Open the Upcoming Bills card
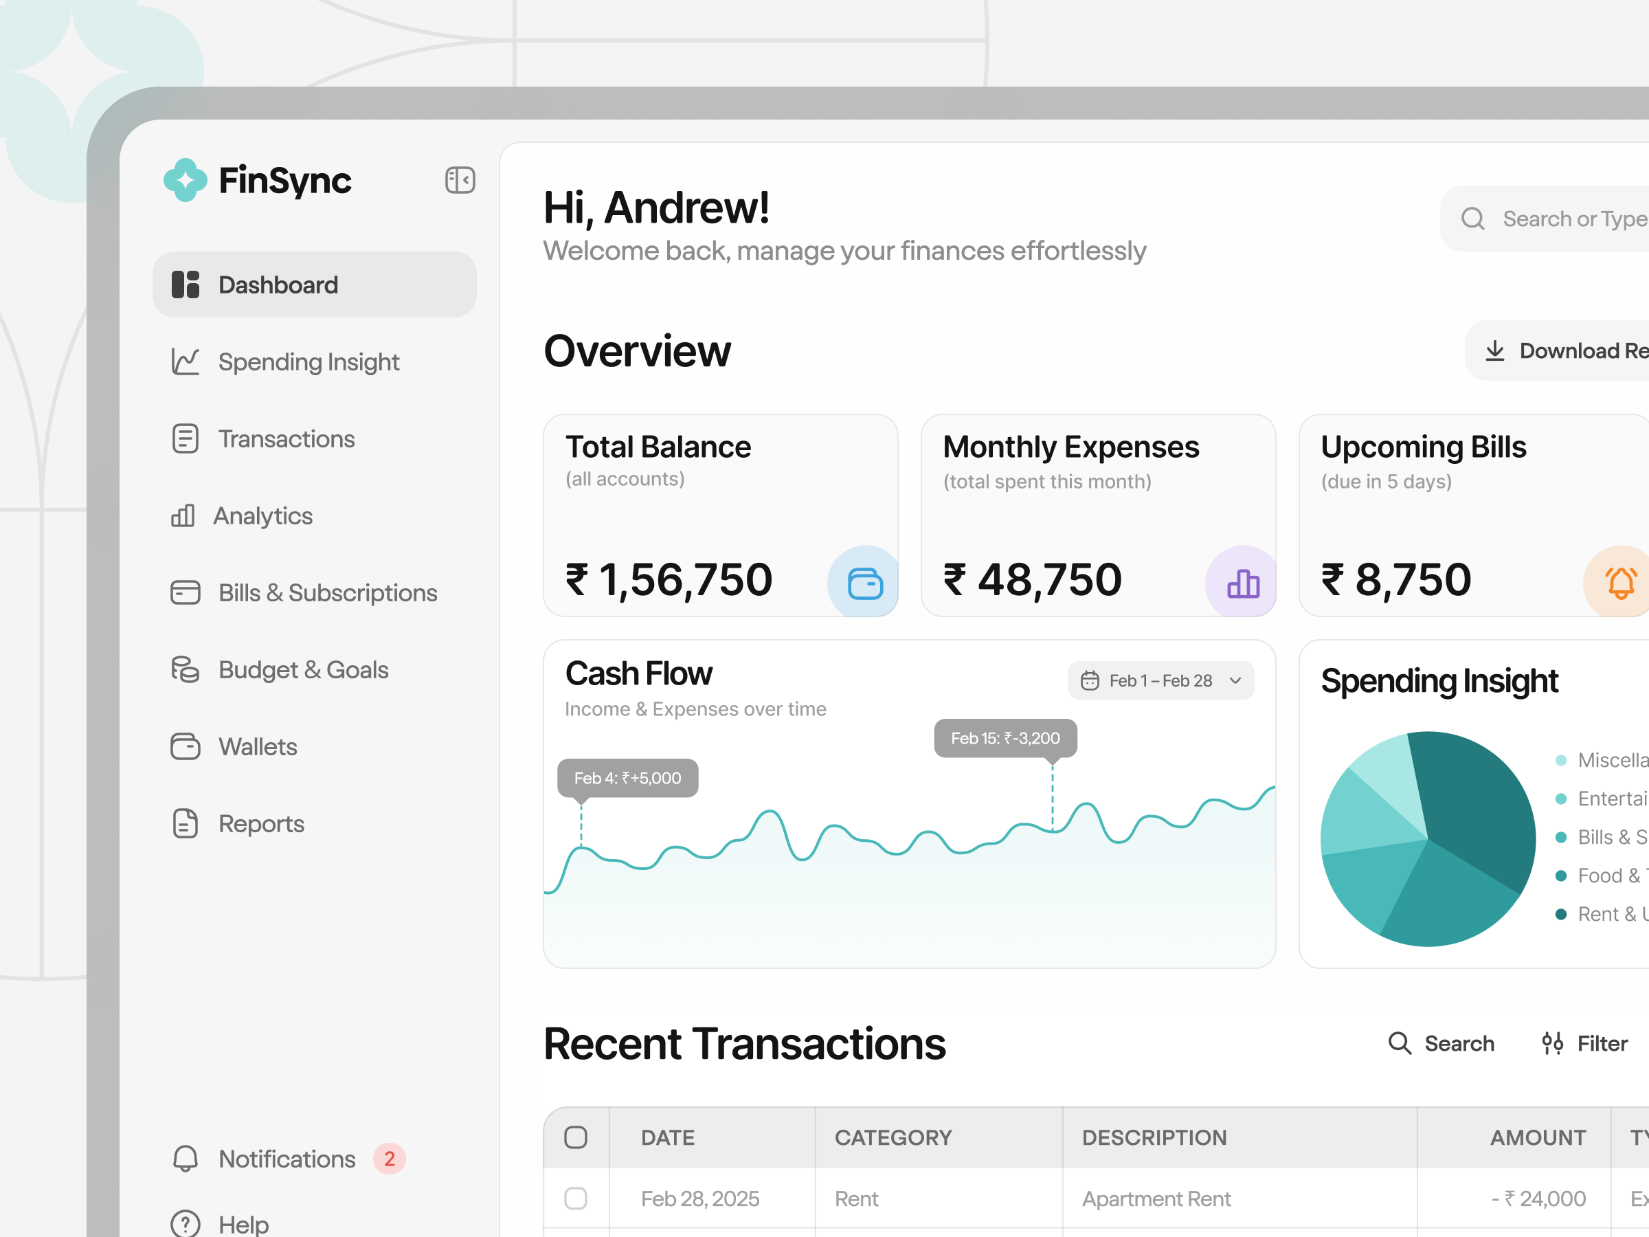The width and height of the screenshot is (1649, 1237). pyautogui.click(x=1474, y=515)
